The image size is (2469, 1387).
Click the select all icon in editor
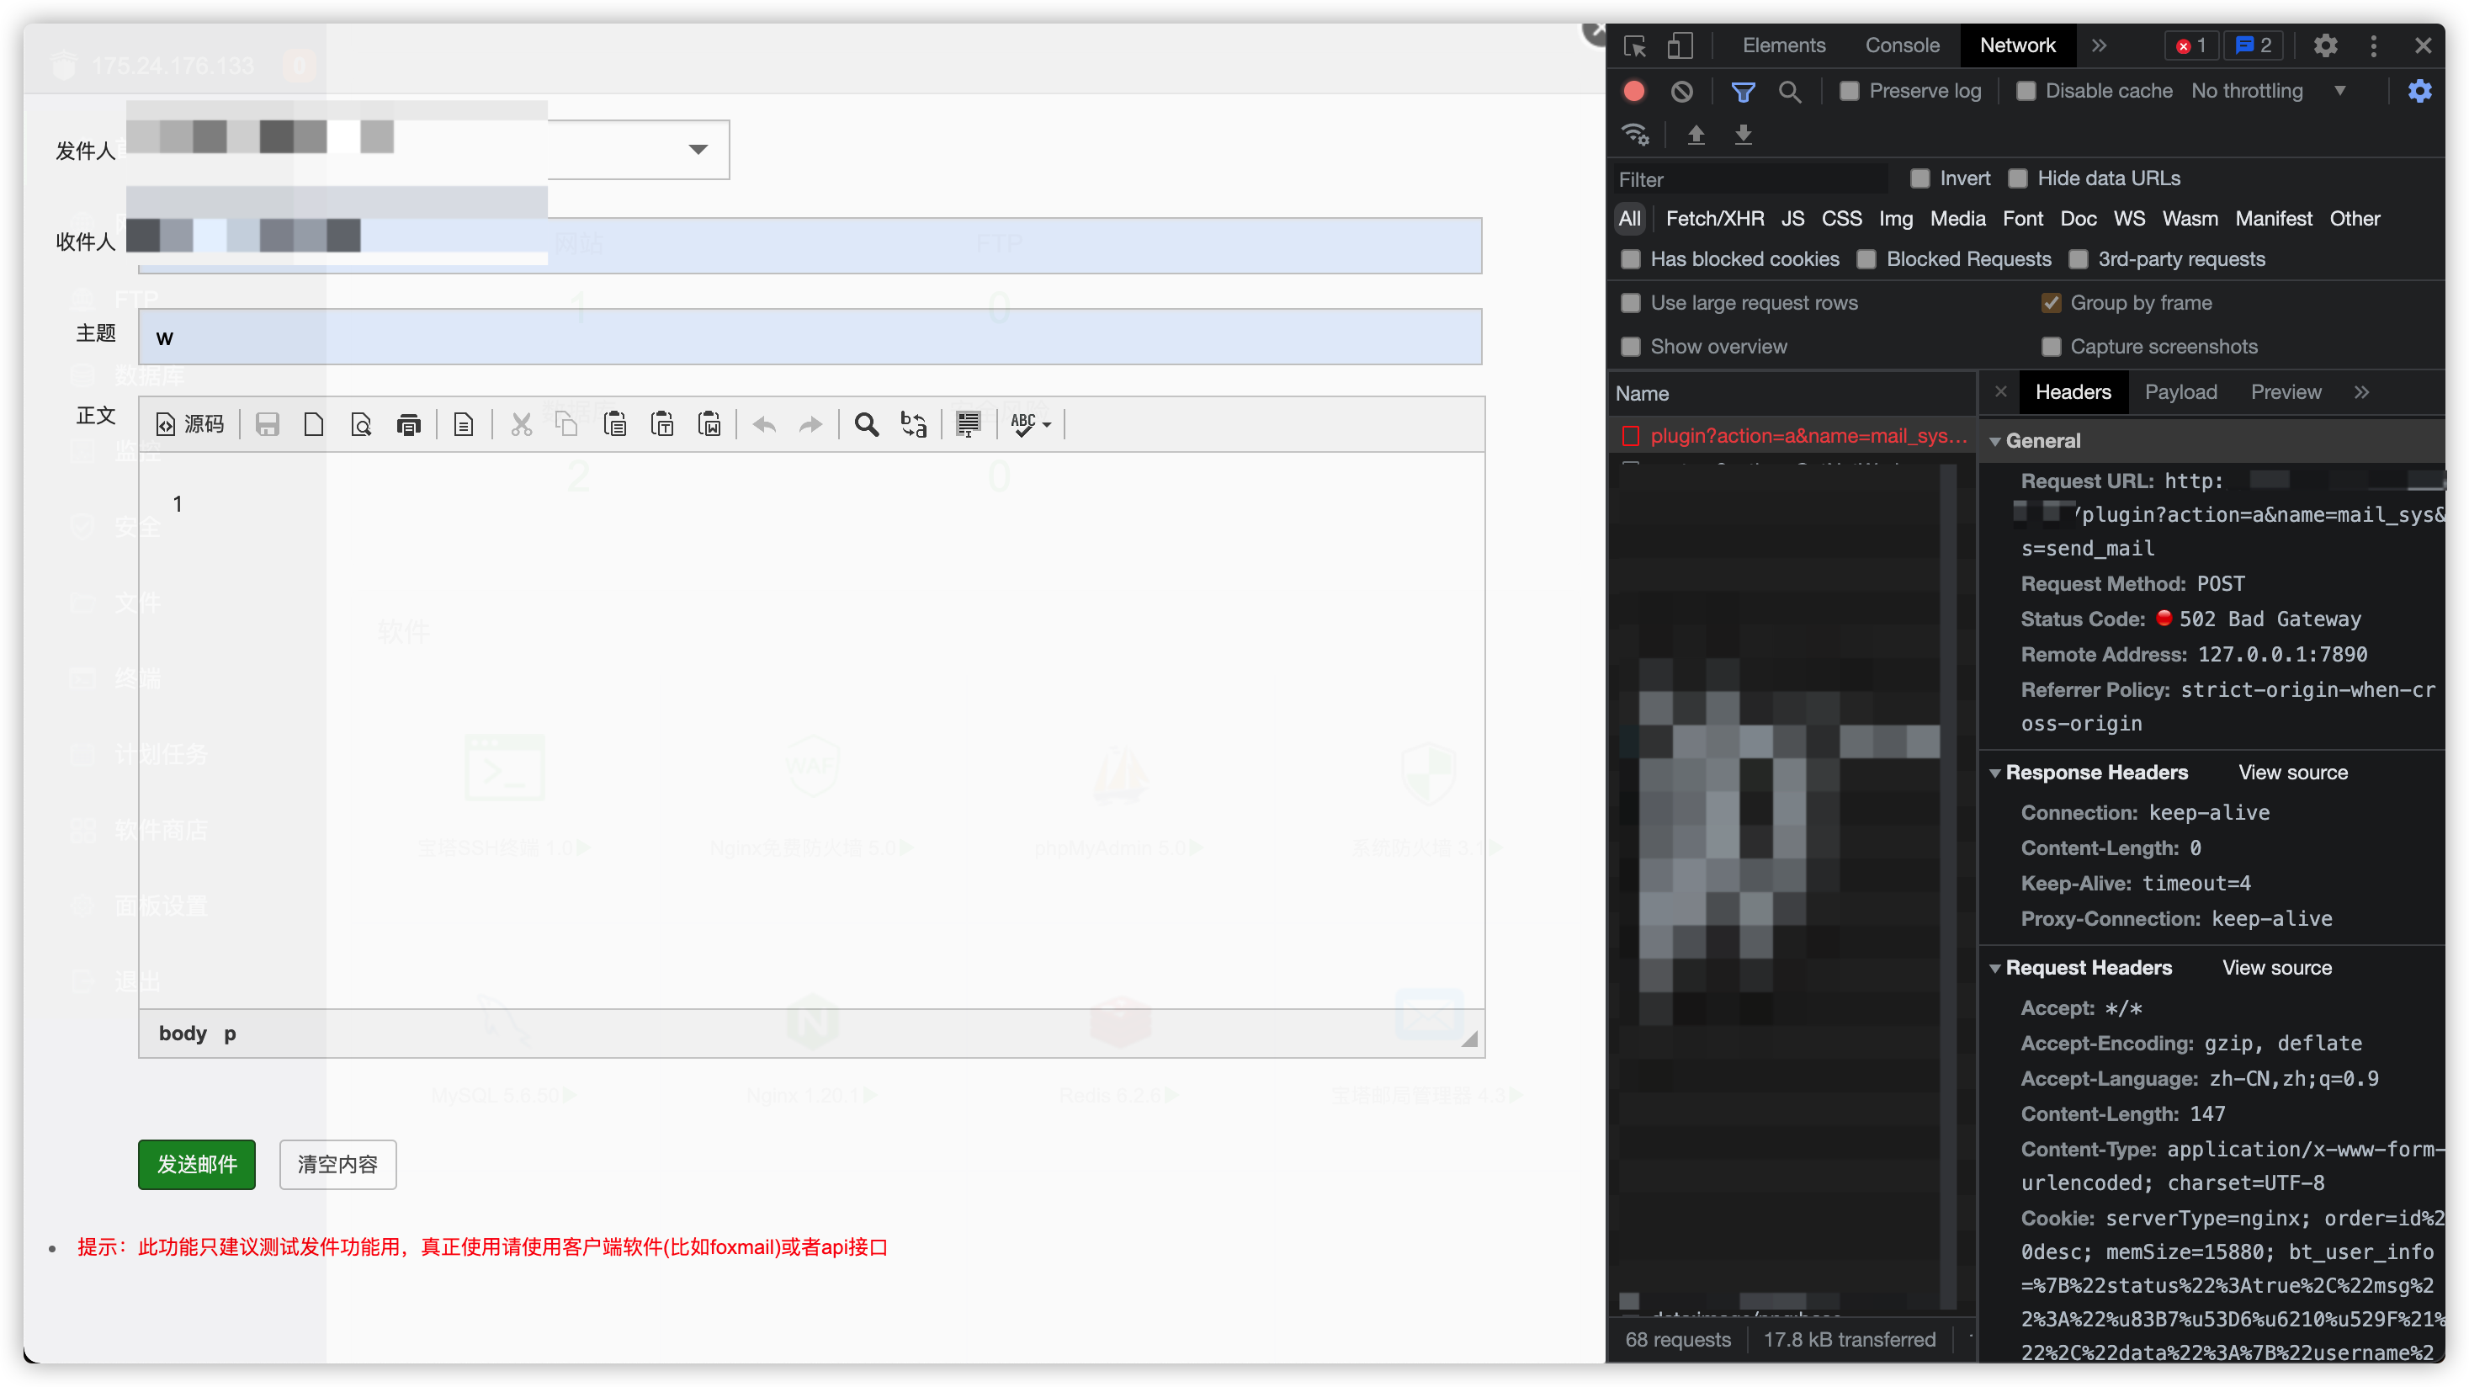pyautogui.click(x=968, y=423)
